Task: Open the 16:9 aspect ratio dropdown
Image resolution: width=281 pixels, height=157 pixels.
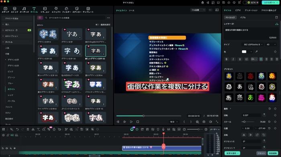Action: point(174,122)
